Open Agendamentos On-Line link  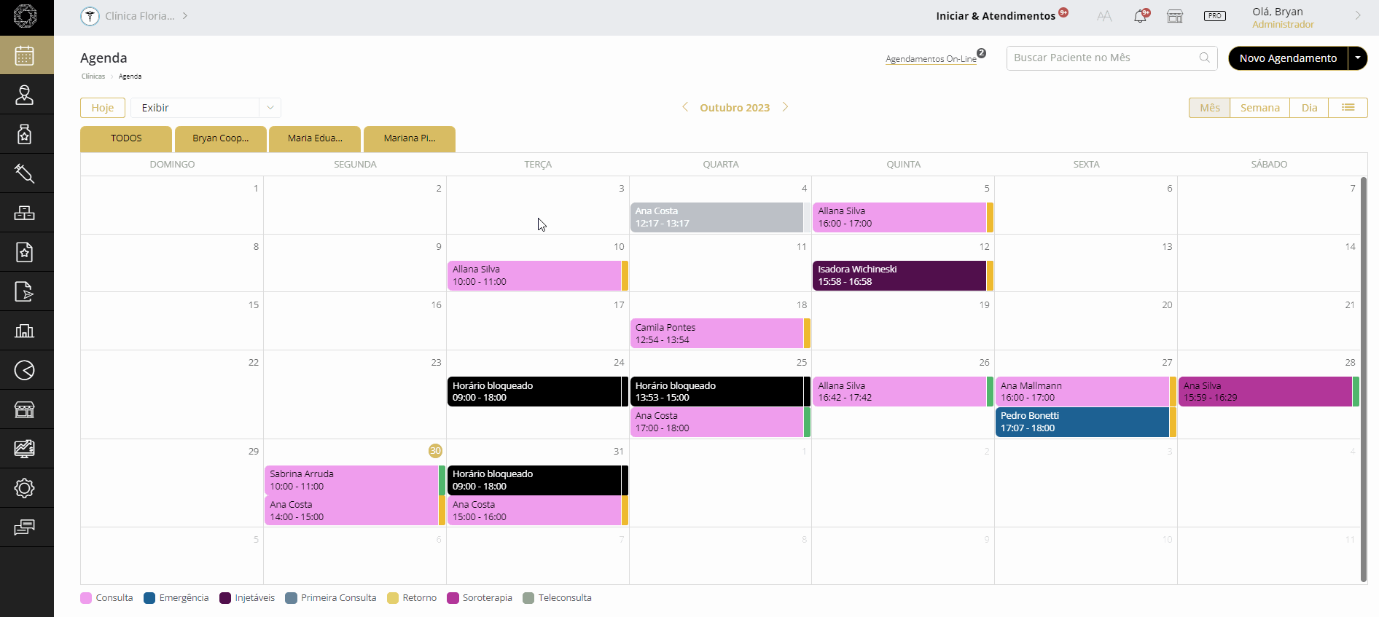[x=931, y=59]
